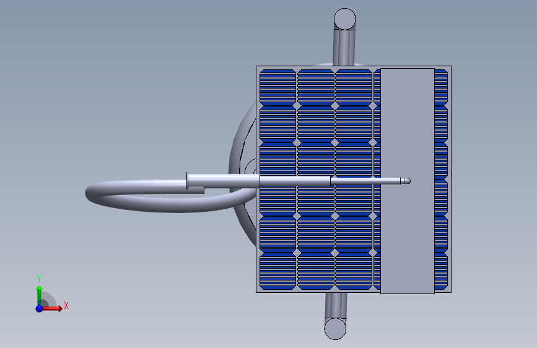This screenshot has height=348, width=537.
Task: Select the top cylindrical post end cap
Action: (345, 19)
